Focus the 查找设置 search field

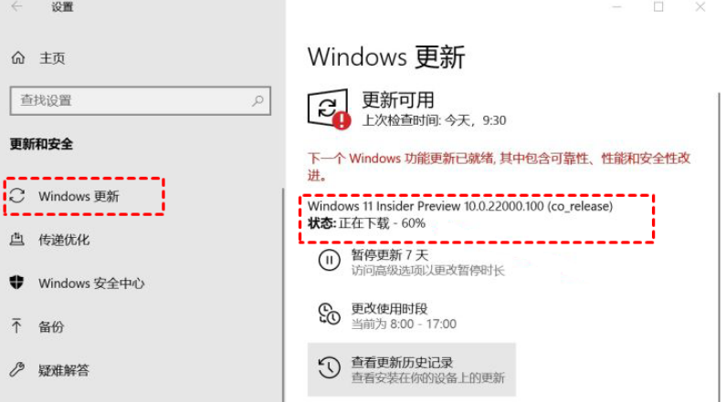click(141, 101)
